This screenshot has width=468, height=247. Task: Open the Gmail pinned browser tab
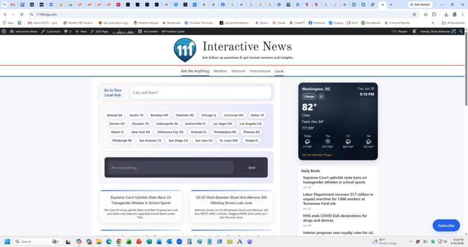click(x=12, y=5)
